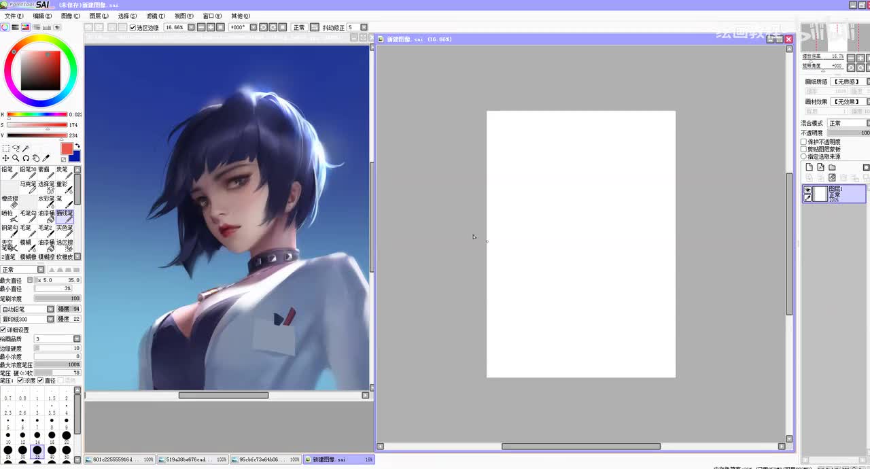The image size is (870, 469).
Task: Choose the 铅笔30 brush
Action: [28, 173]
